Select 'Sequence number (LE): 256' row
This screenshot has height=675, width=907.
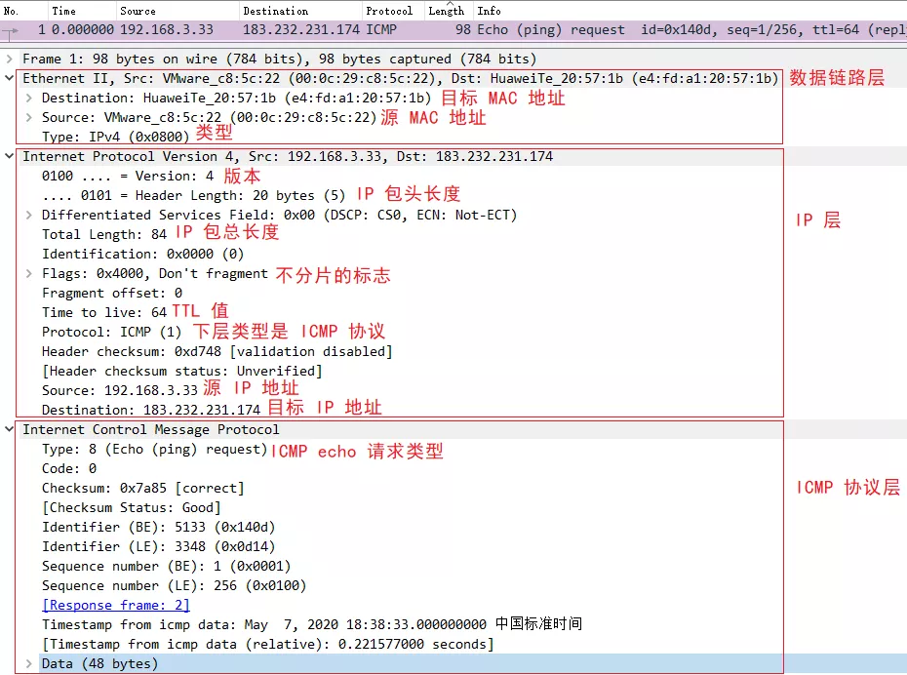coord(175,585)
